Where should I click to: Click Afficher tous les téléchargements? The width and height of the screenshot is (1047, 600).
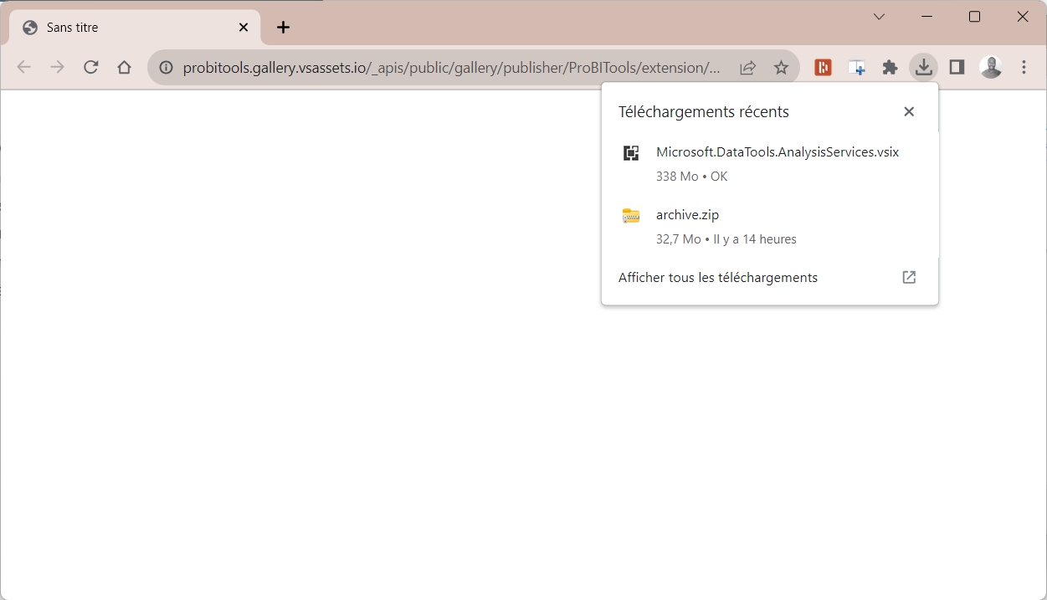pyautogui.click(x=718, y=278)
